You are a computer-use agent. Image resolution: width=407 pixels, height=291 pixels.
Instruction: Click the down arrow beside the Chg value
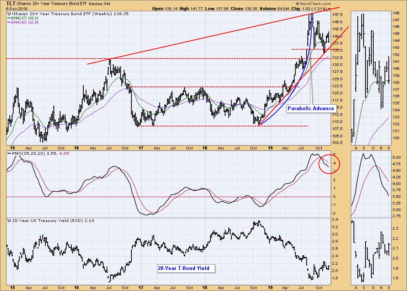[x=329, y=9]
